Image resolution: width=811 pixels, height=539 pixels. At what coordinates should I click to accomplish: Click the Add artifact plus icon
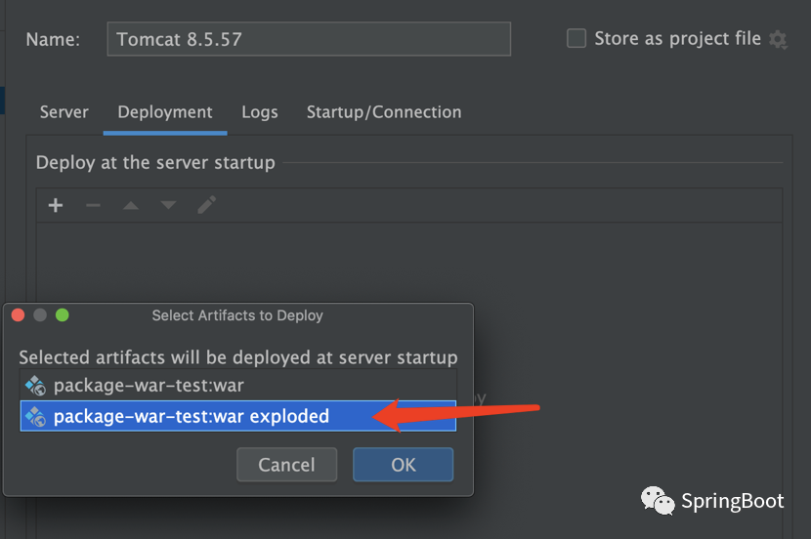pos(56,205)
